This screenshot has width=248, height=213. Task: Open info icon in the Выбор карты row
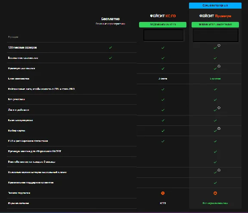219,128
